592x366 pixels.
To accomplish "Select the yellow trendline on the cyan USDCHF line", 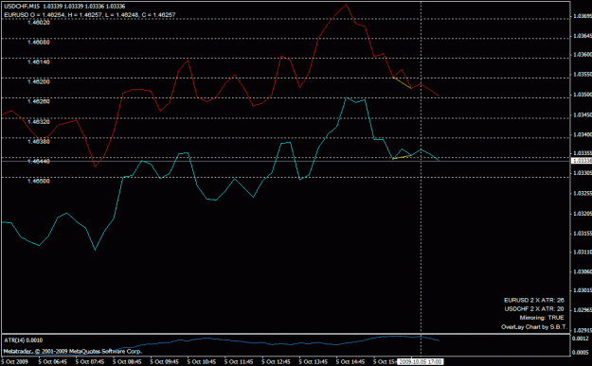I will pos(403,157).
